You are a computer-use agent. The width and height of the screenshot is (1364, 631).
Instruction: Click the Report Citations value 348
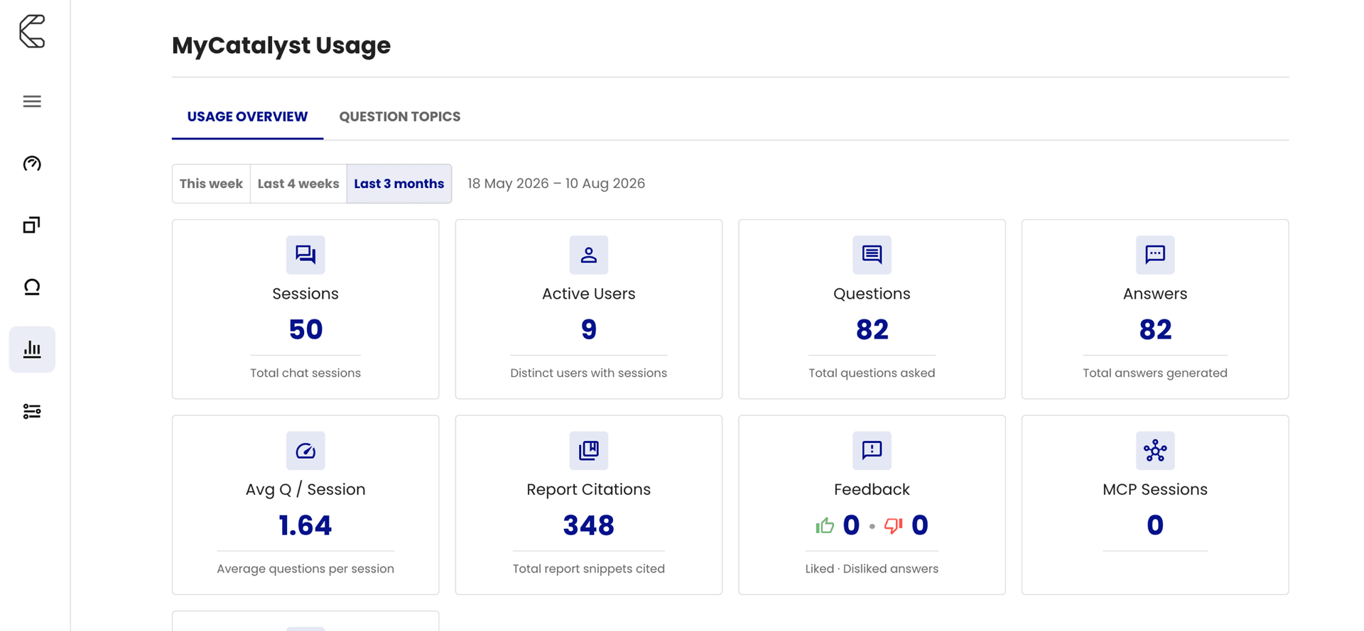click(589, 526)
